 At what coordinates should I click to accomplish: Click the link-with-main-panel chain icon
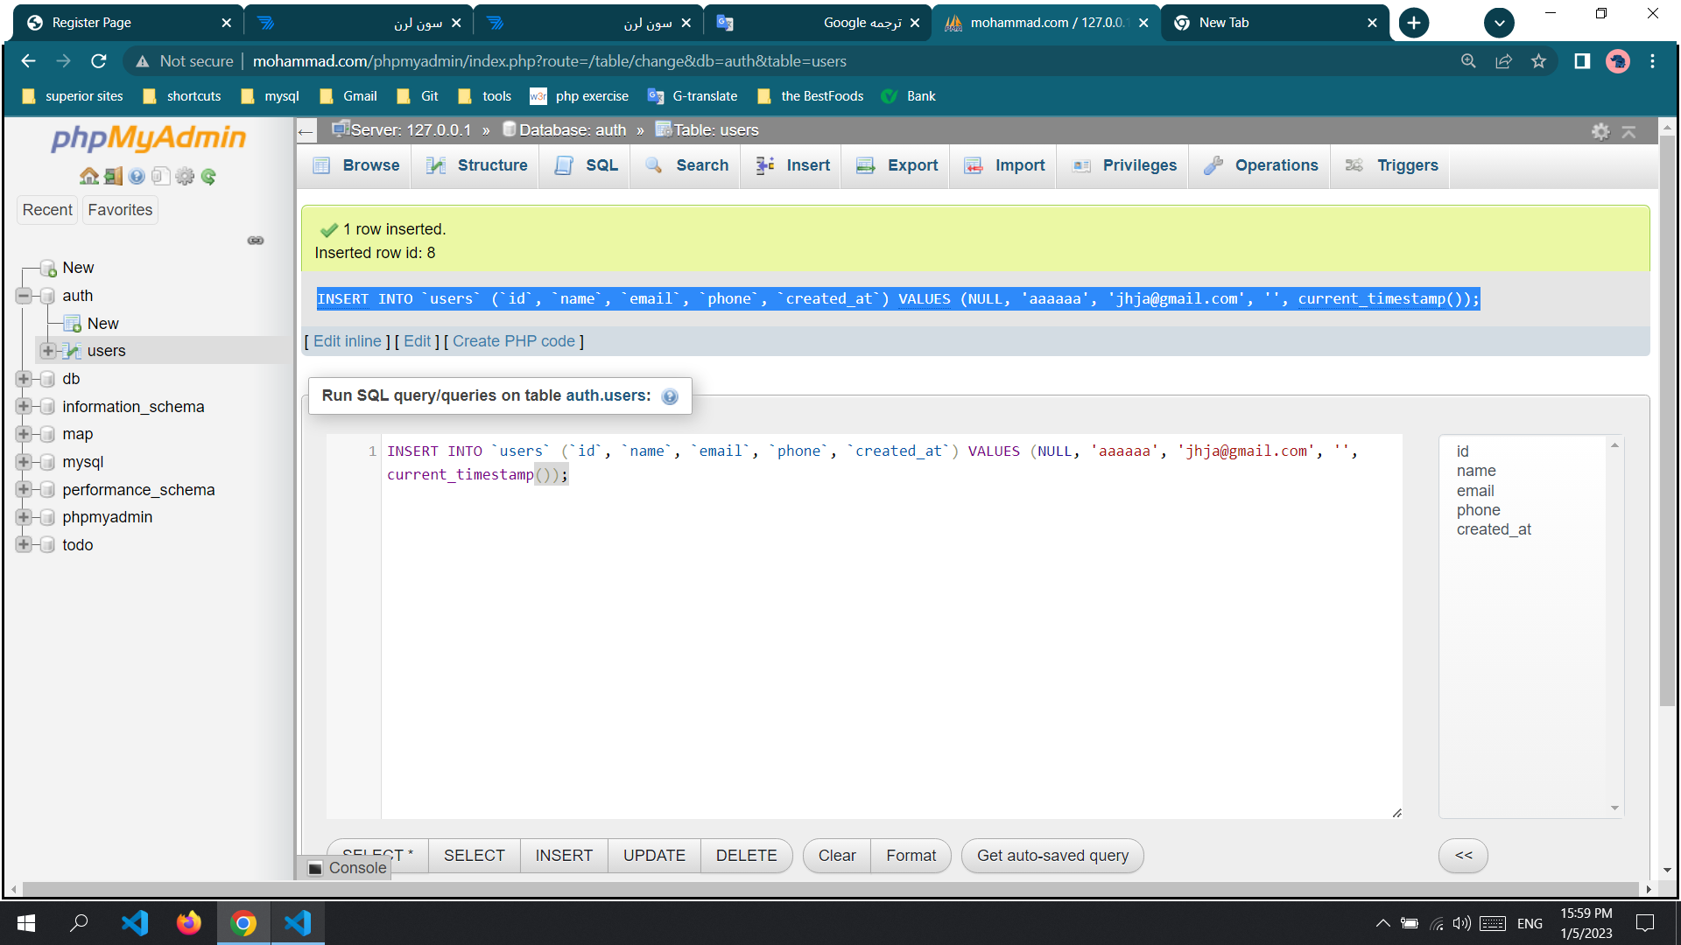pos(256,241)
